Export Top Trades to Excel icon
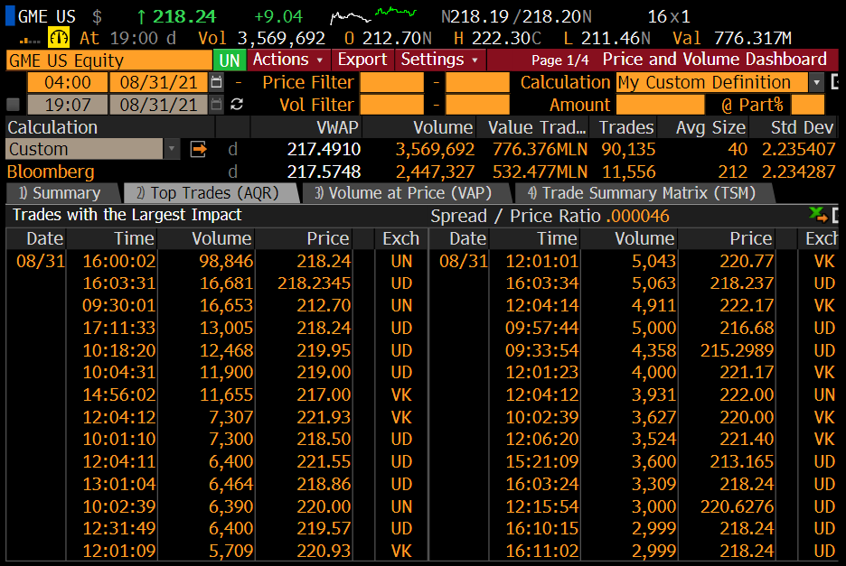 (819, 215)
